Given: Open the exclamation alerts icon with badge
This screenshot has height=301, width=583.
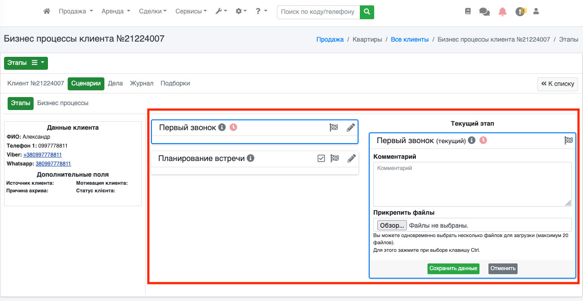Looking at the screenshot, I should [x=520, y=12].
